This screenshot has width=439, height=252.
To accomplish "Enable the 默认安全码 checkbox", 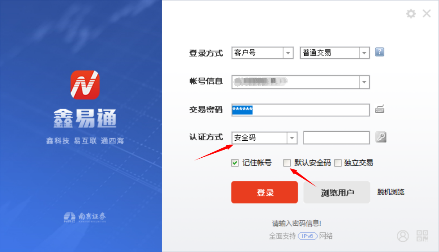I will pos(287,163).
